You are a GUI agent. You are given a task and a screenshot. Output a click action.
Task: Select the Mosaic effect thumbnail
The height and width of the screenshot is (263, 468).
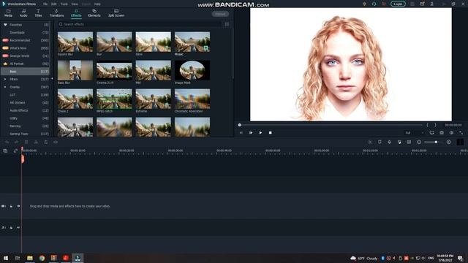coord(192,42)
